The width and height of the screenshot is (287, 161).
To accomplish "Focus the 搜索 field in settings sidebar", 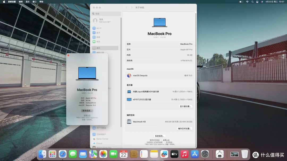I will point(106,14).
